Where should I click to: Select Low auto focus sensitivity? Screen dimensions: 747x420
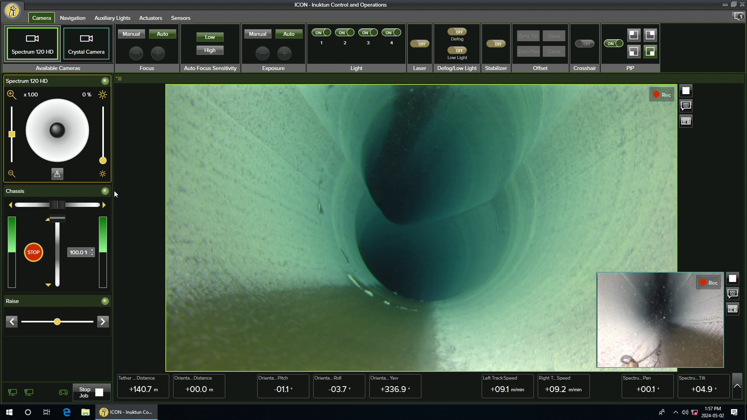[x=210, y=37]
